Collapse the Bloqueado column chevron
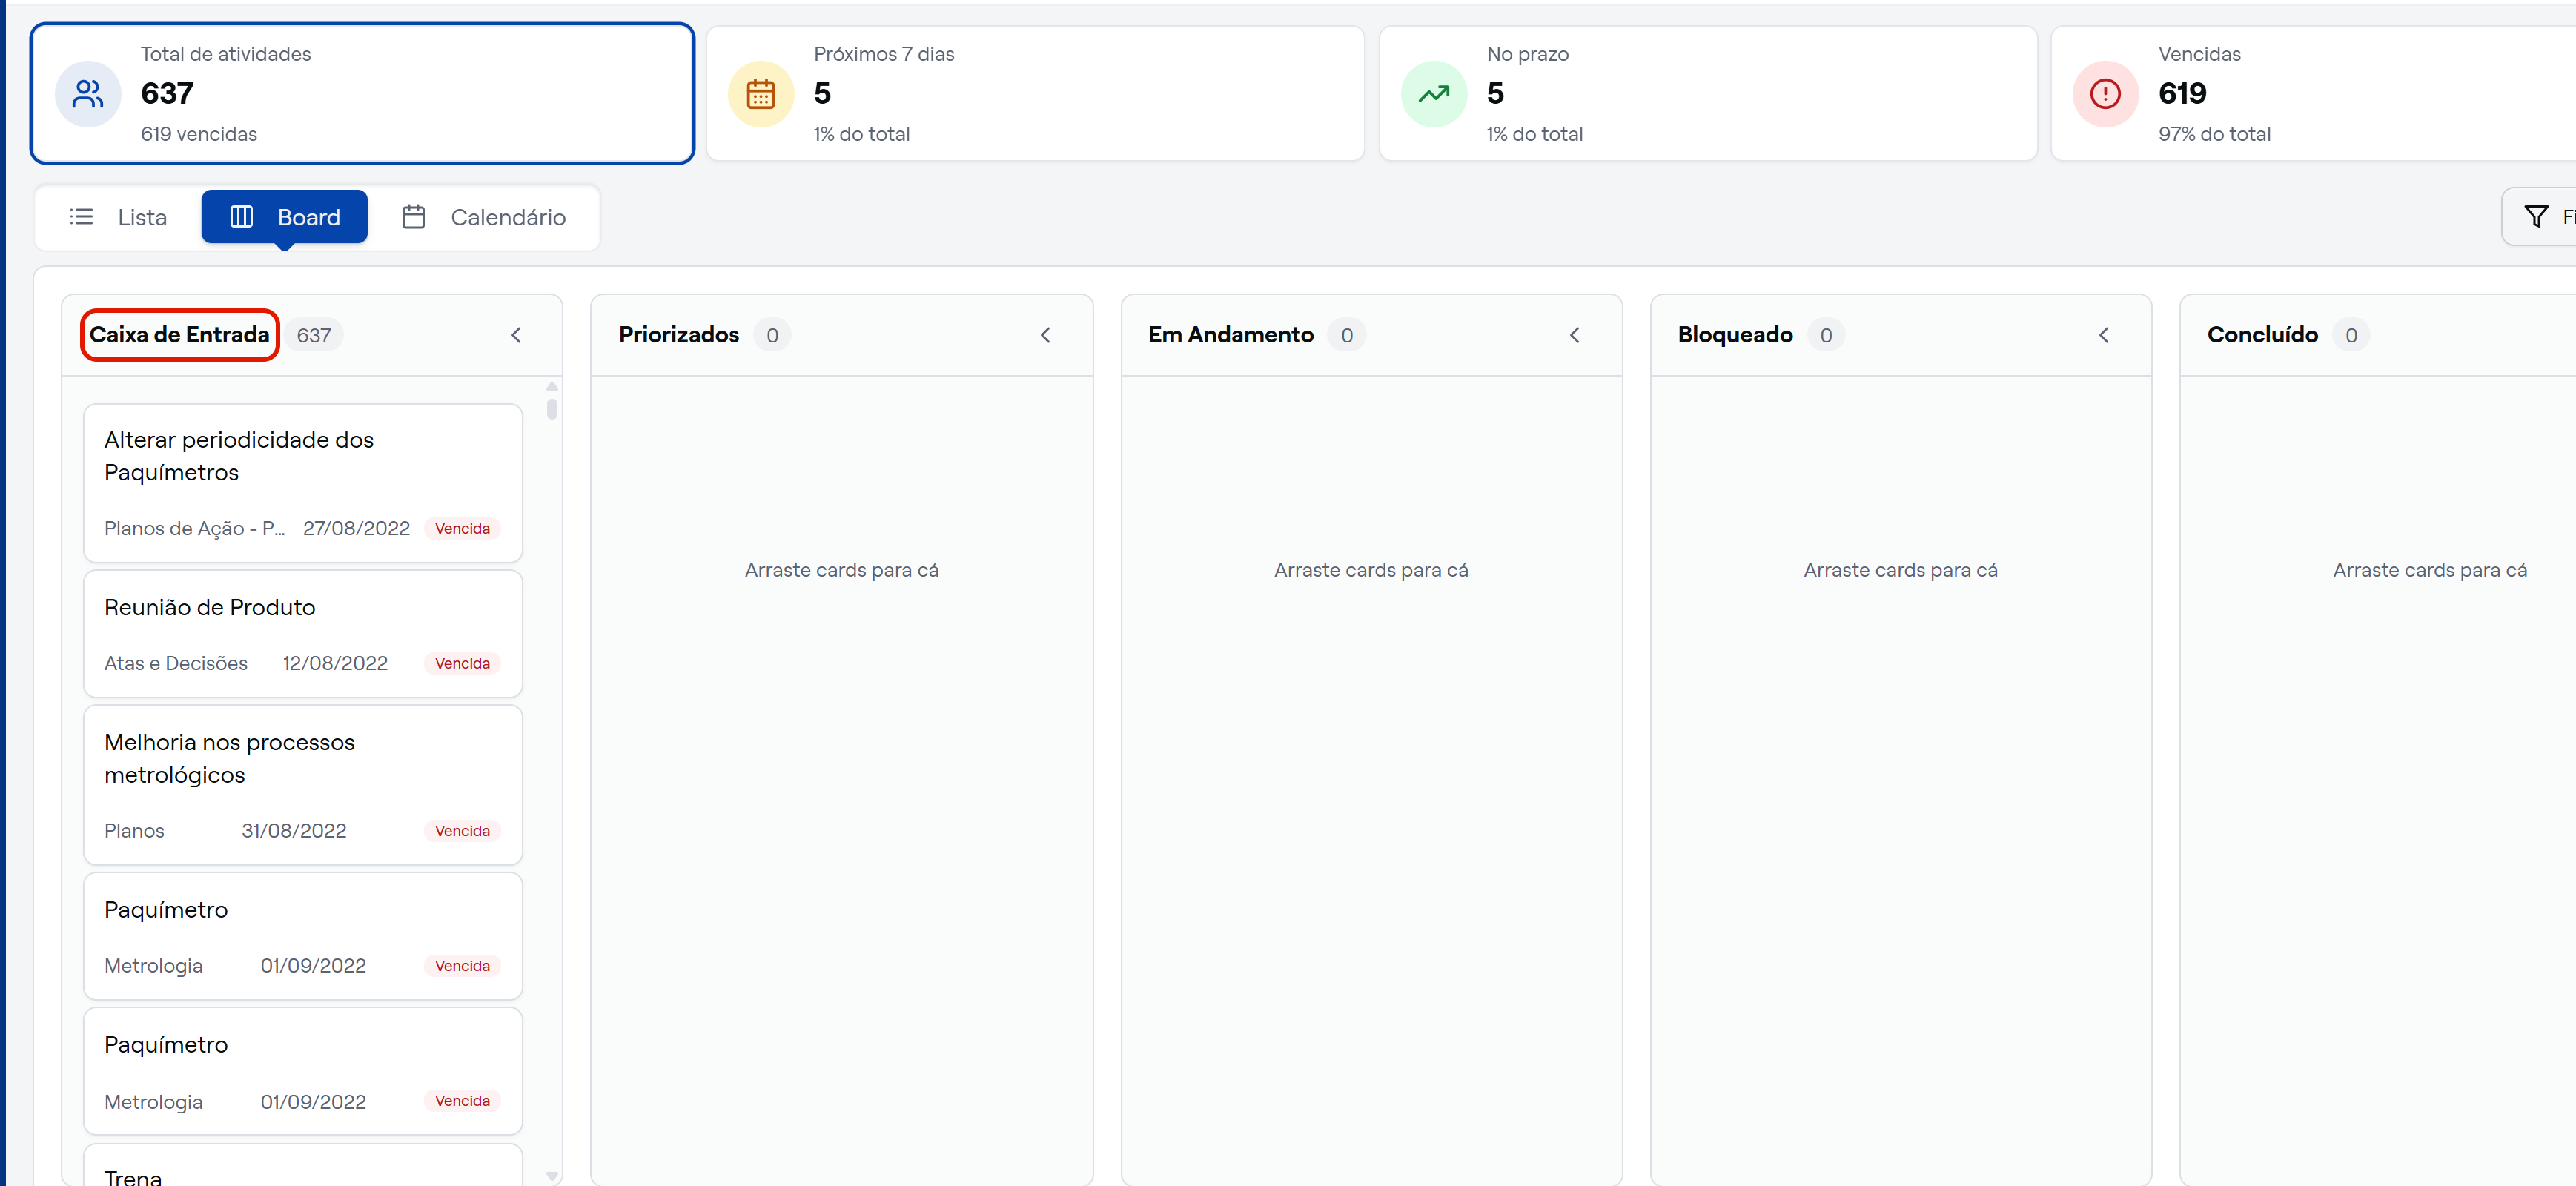 click(x=2103, y=335)
